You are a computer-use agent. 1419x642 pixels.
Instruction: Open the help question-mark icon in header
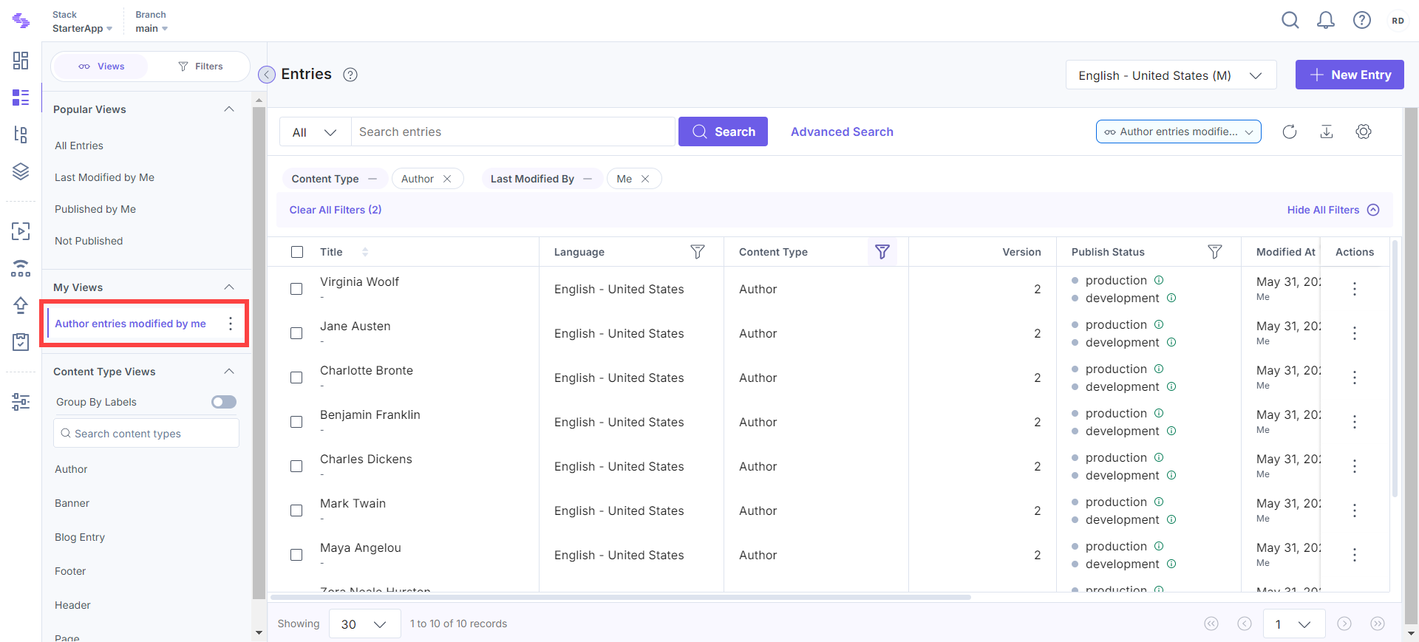pyautogui.click(x=1362, y=21)
